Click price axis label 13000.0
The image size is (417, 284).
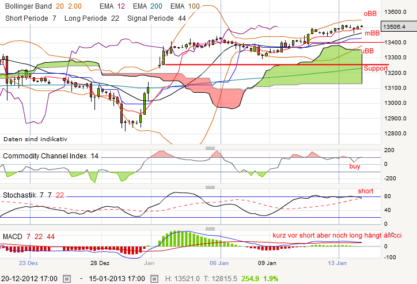tap(395, 103)
